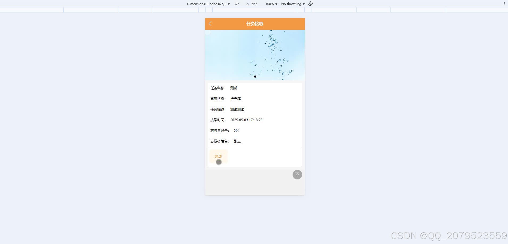Click the 完成 button
Image resolution: width=508 pixels, height=244 pixels.
(218, 156)
